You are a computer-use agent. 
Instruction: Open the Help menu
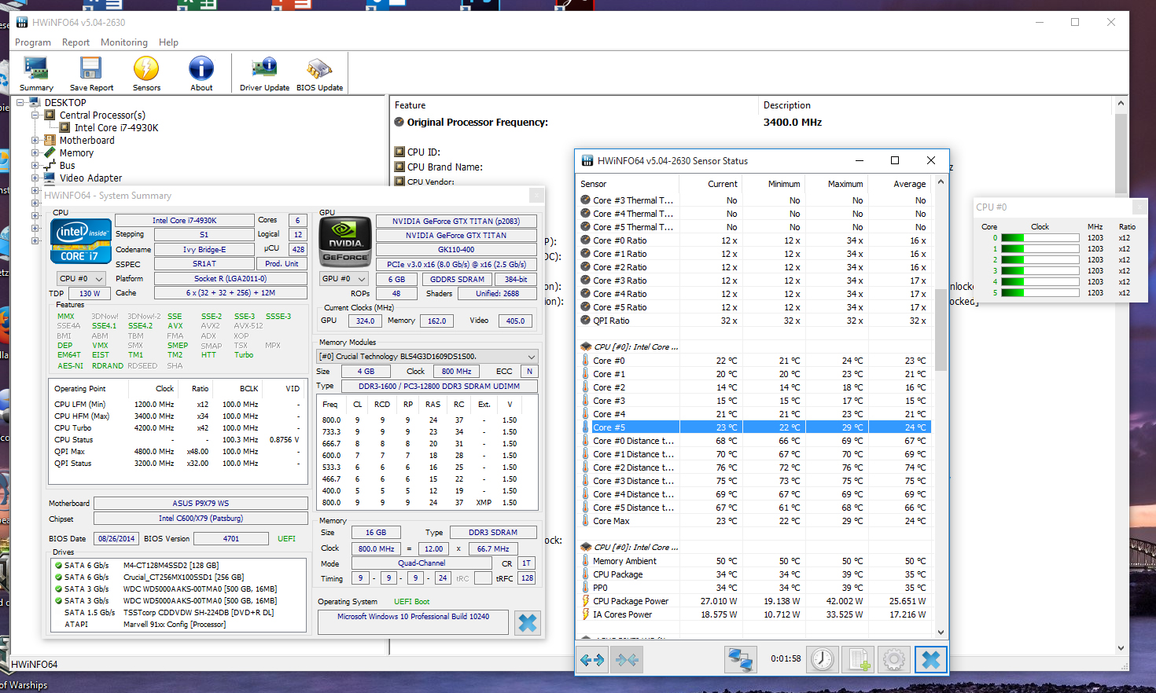coord(168,42)
